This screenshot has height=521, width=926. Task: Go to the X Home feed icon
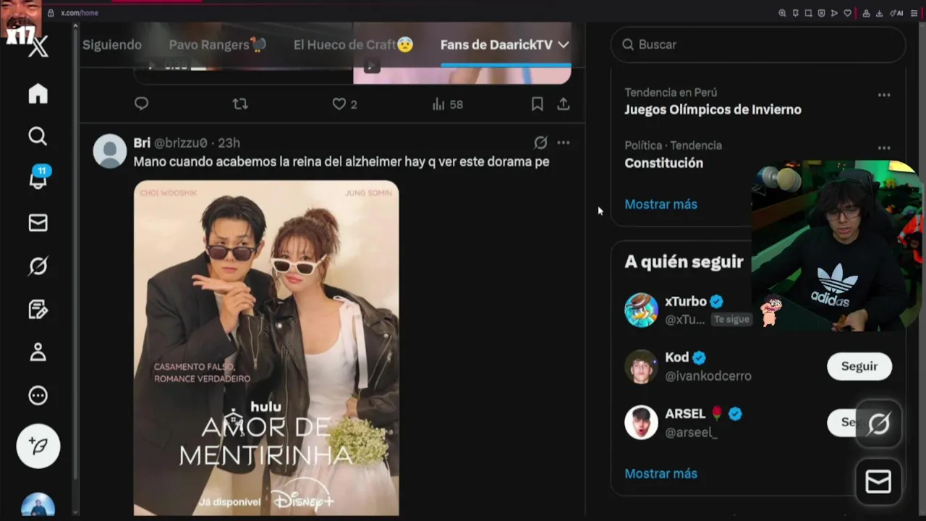tap(38, 94)
